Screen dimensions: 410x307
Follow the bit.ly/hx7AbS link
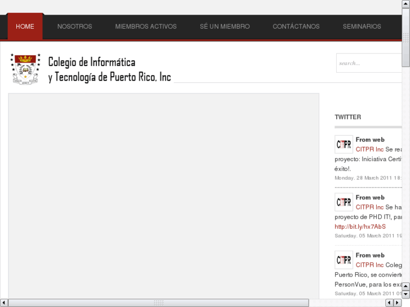click(360, 226)
